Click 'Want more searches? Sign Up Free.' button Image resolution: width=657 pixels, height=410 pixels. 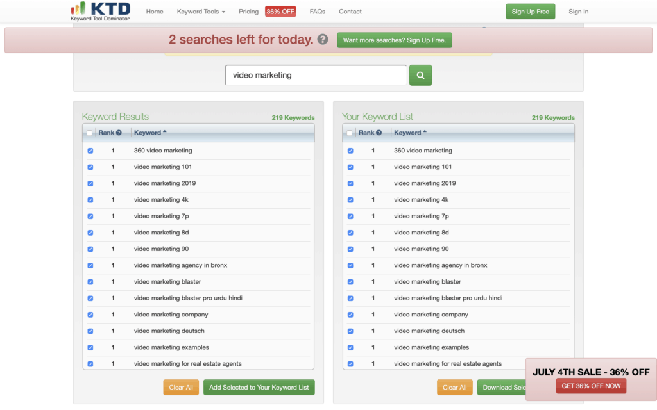point(395,40)
